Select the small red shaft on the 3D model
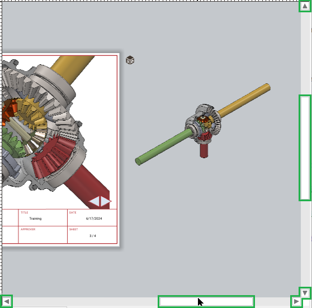Image resolution: width=312 pixels, height=308 pixels. 204,150
